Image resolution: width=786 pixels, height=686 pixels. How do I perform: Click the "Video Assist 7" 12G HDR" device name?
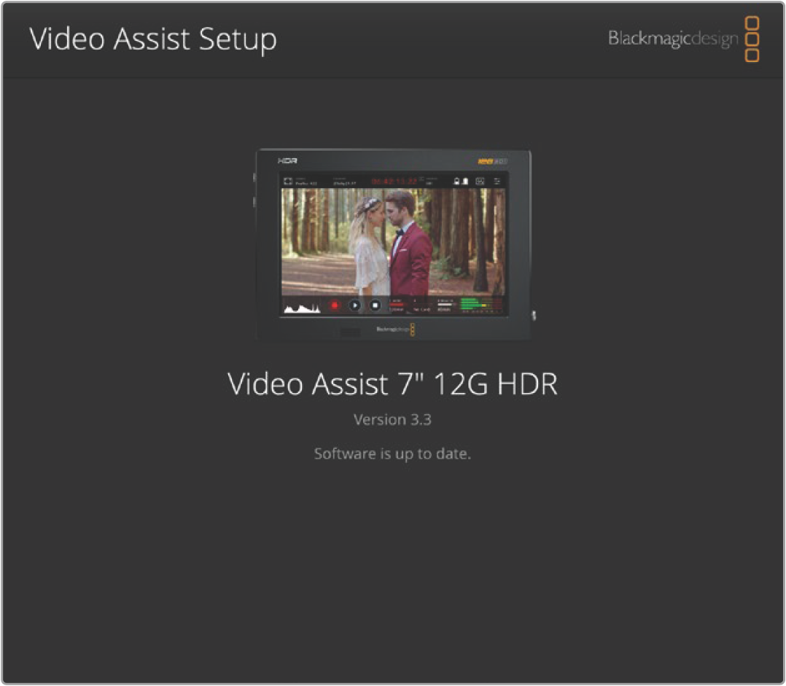392,384
